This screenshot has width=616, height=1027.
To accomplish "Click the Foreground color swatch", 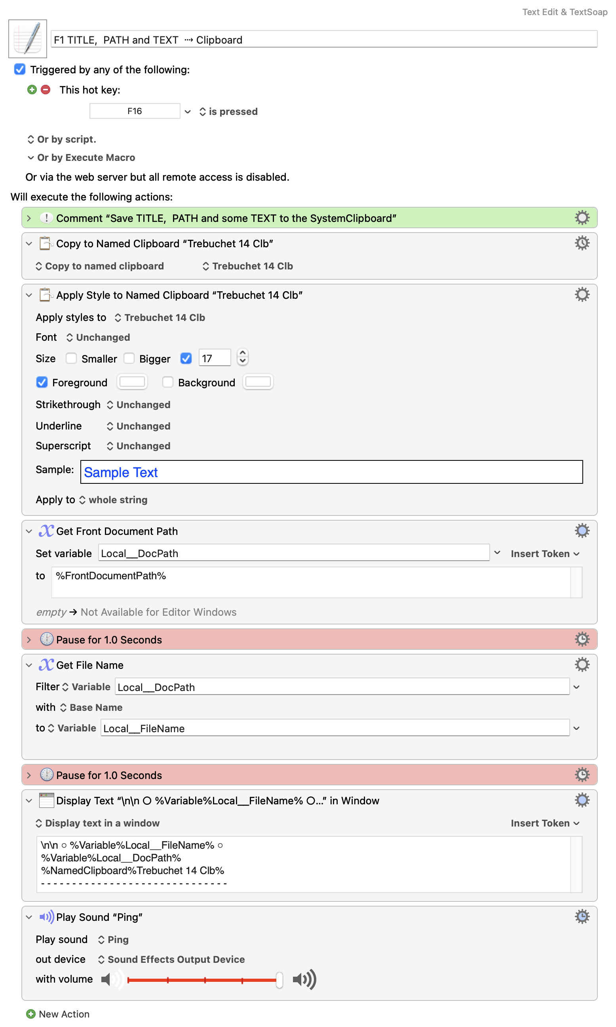I will 132,382.
